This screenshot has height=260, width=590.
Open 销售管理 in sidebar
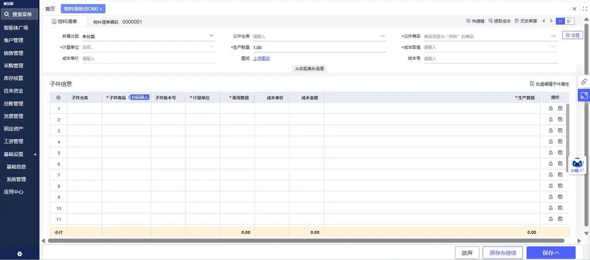13,53
